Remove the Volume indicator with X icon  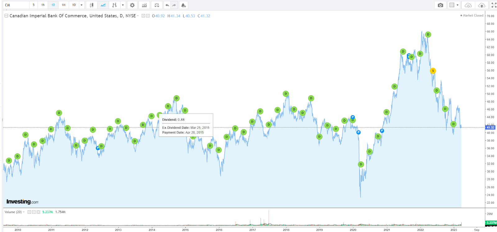click(x=39, y=212)
